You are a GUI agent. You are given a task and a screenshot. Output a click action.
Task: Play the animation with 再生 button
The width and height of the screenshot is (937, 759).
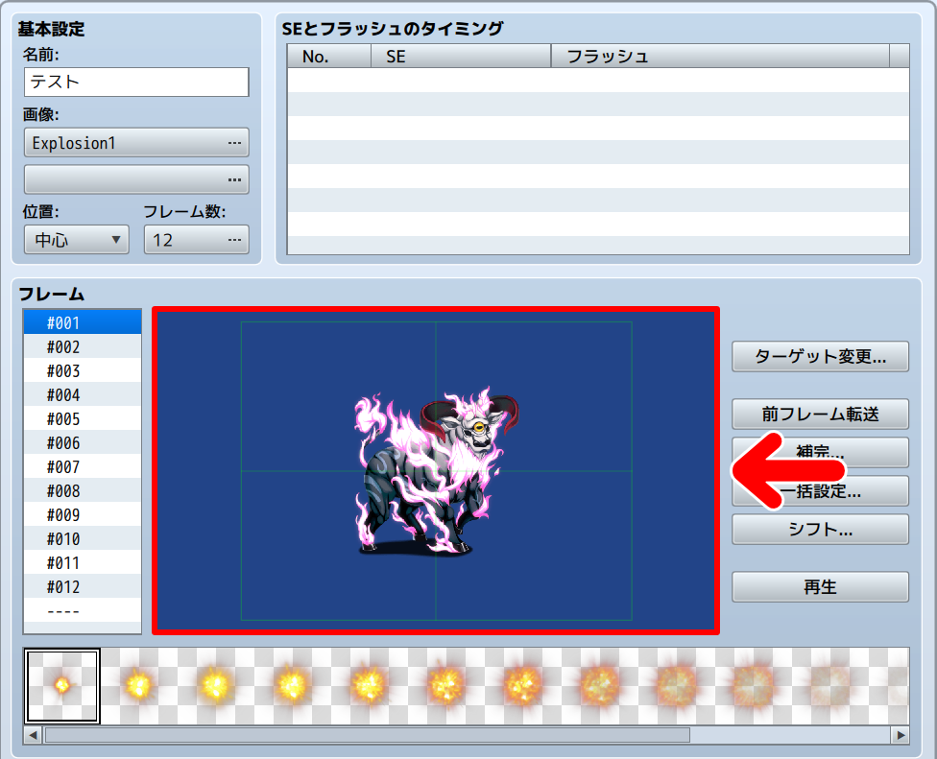click(820, 586)
